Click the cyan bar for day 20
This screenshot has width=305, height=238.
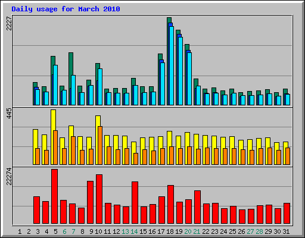(x=189, y=79)
